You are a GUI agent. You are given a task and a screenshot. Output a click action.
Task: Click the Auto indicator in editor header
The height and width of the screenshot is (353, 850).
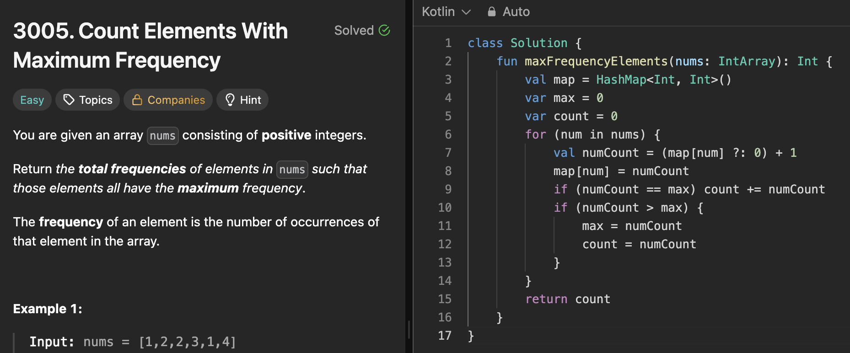coord(516,12)
